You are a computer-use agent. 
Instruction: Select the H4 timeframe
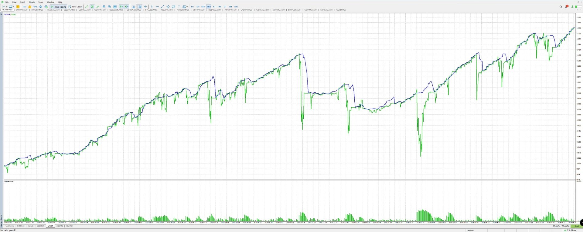coord(220,7)
